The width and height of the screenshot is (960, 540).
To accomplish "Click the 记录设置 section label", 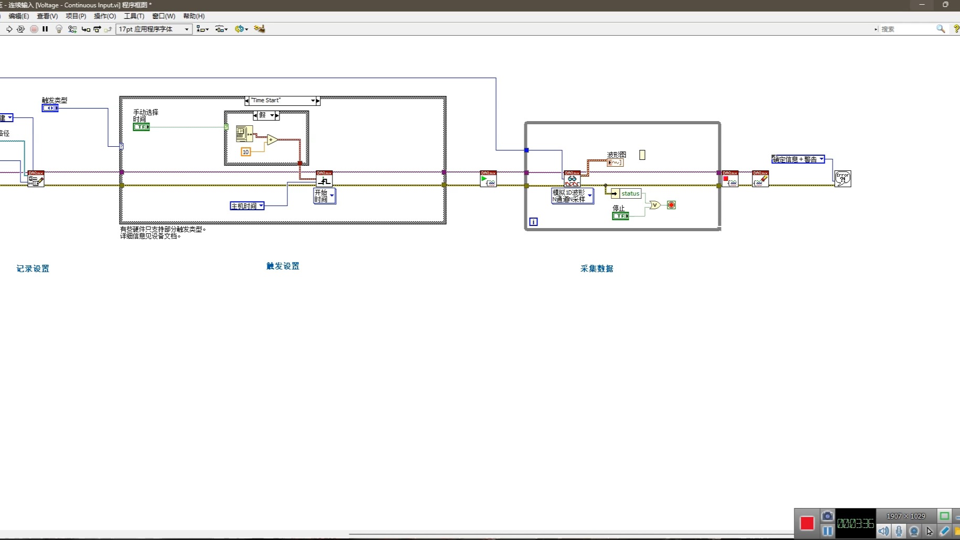I will point(33,268).
